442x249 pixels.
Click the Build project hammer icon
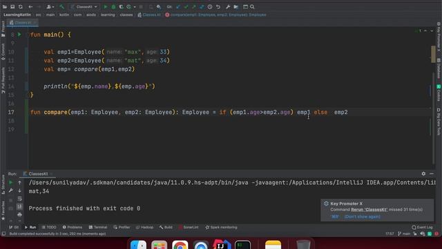pyautogui.click(x=61, y=7)
